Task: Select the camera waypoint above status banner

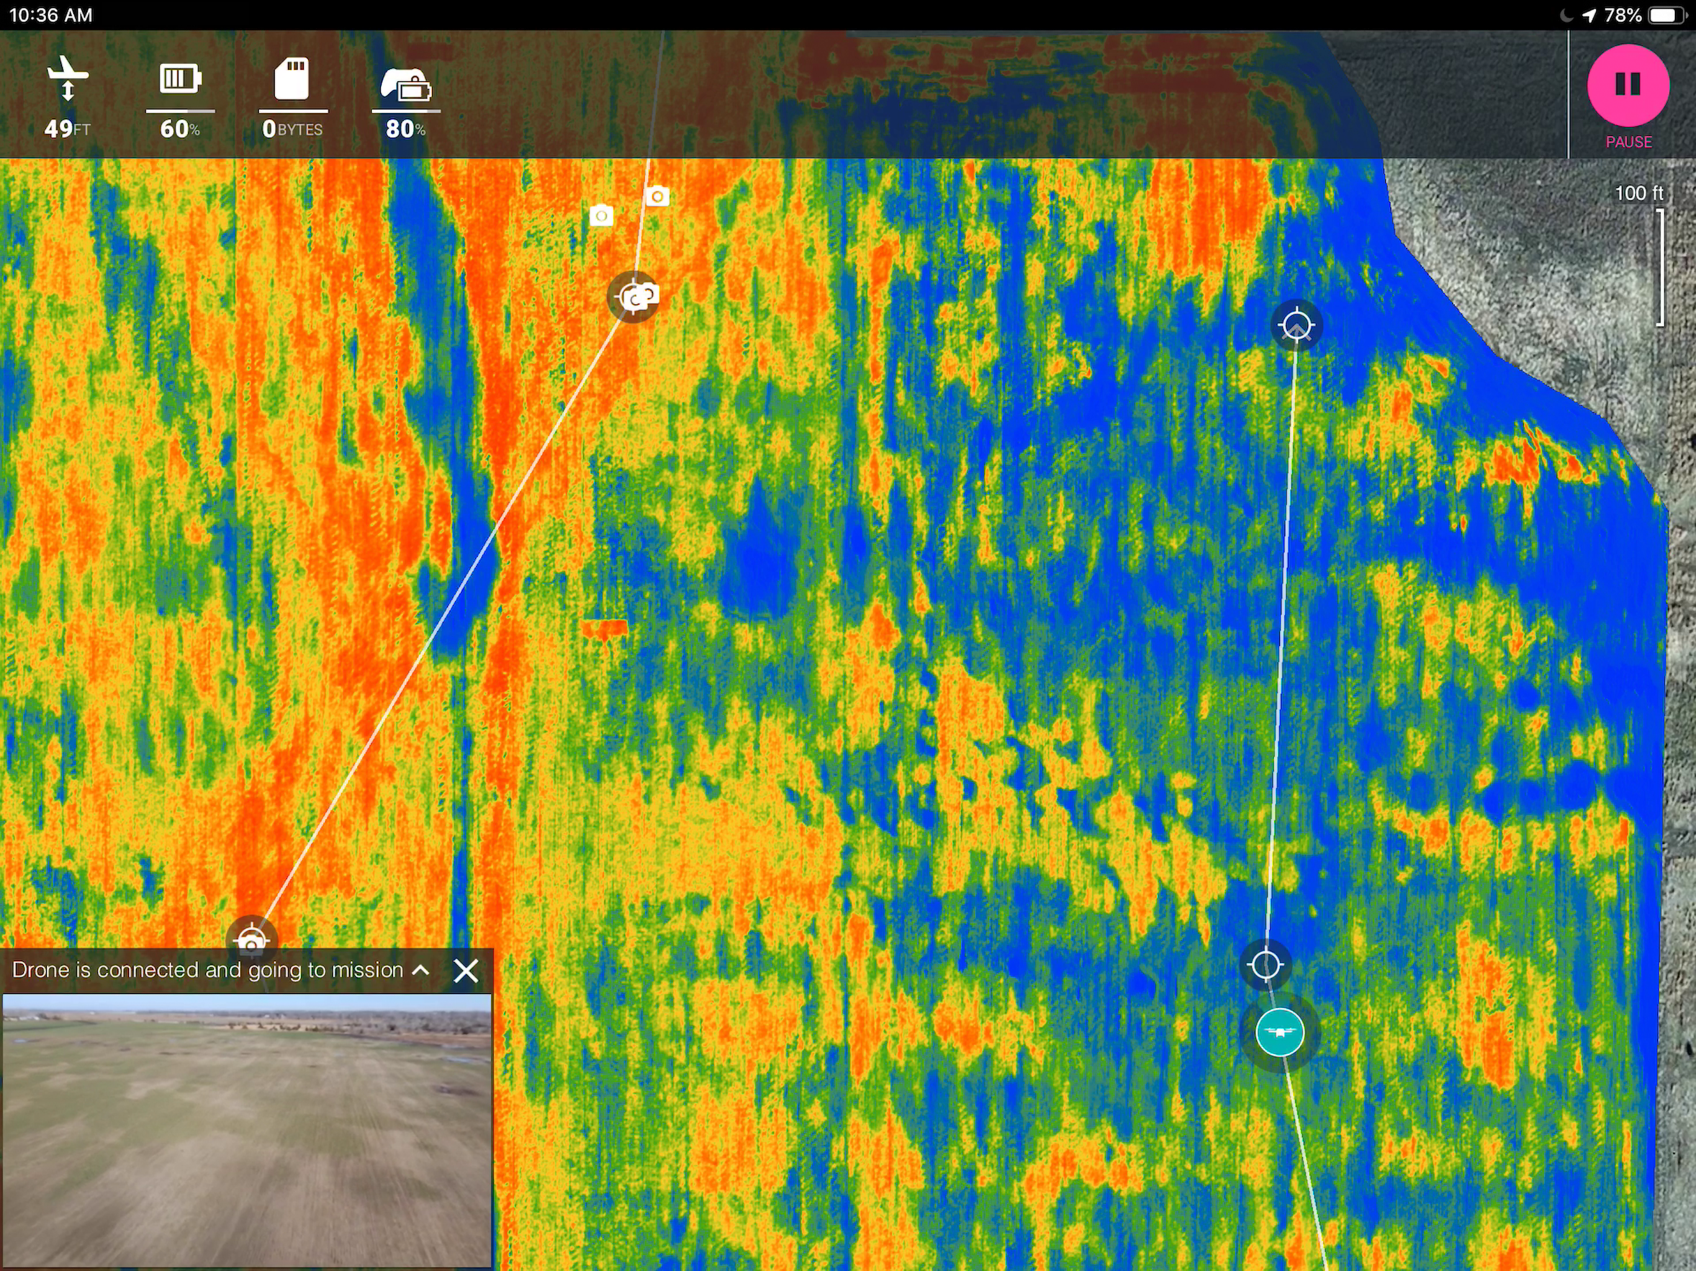Action: (251, 938)
